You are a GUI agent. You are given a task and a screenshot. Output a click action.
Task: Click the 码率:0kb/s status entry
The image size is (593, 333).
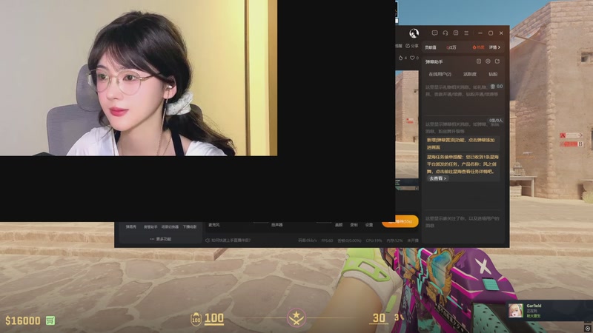308,240
